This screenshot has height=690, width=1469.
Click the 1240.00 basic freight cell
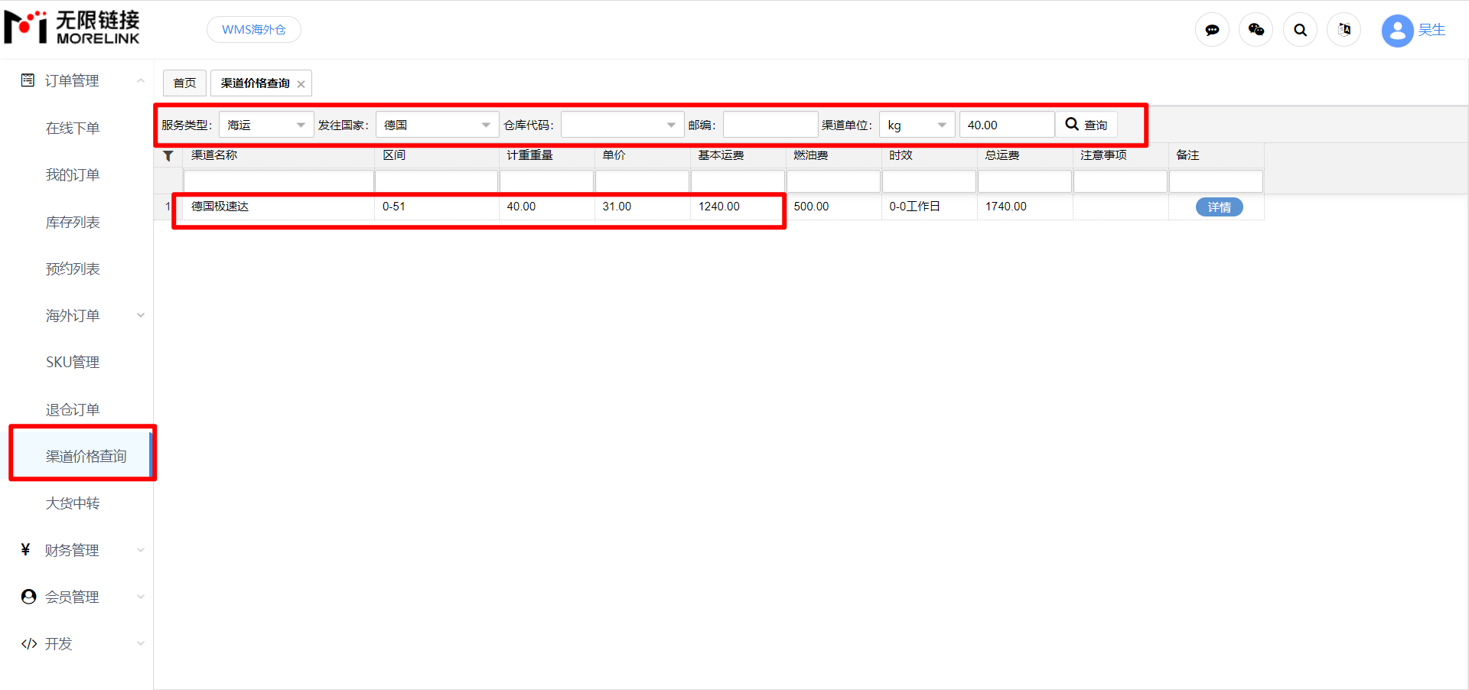click(738, 207)
